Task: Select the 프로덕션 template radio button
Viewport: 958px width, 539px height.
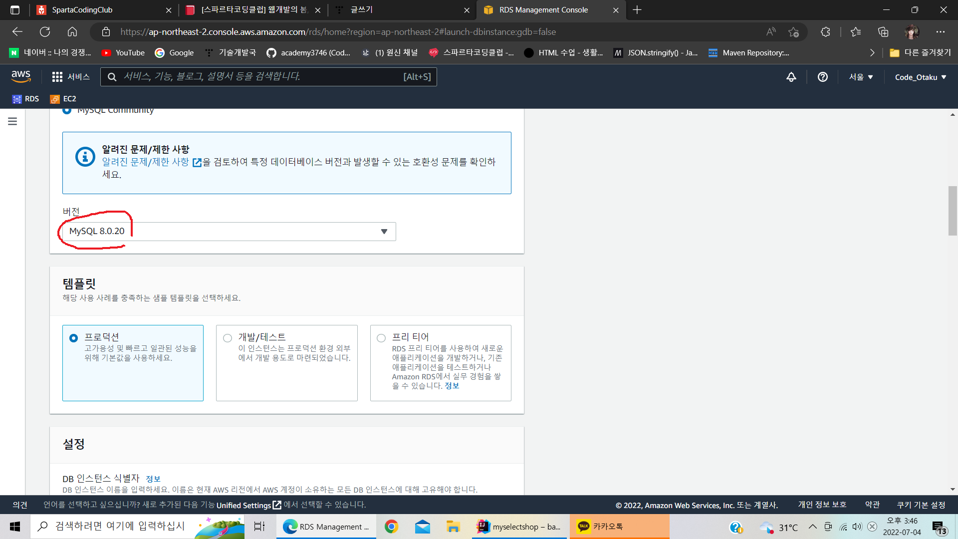Action: 74,338
